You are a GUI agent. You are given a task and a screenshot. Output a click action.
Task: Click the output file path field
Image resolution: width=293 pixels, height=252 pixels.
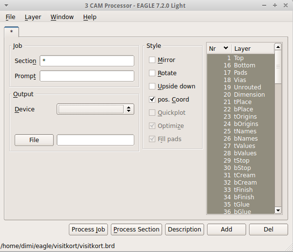[x=95, y=140]
